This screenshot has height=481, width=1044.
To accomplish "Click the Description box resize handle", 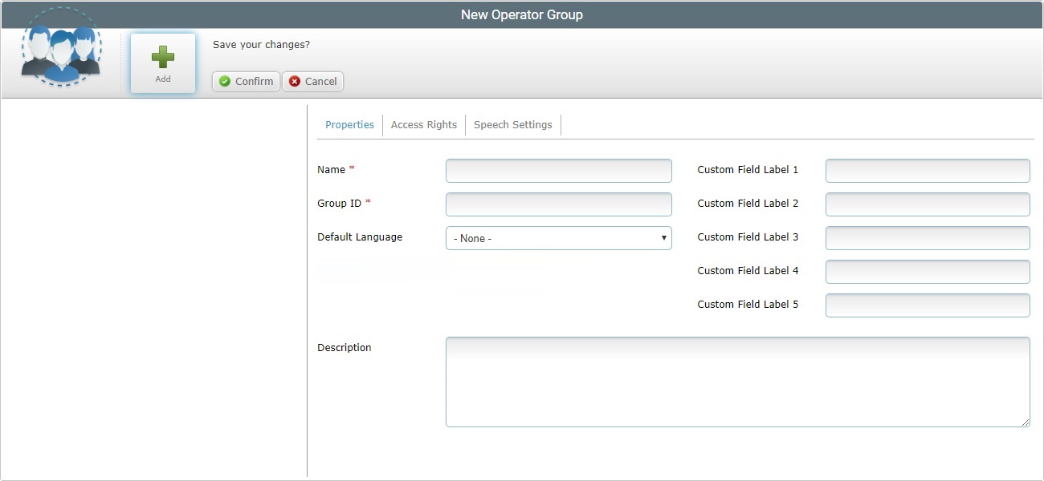I will coord(1026,422).
